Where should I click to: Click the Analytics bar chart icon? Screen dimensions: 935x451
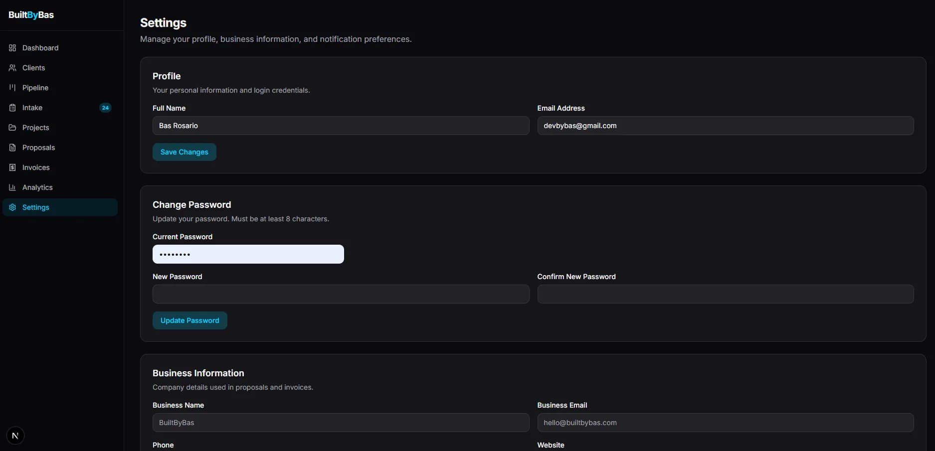click(x=12, y=187)
